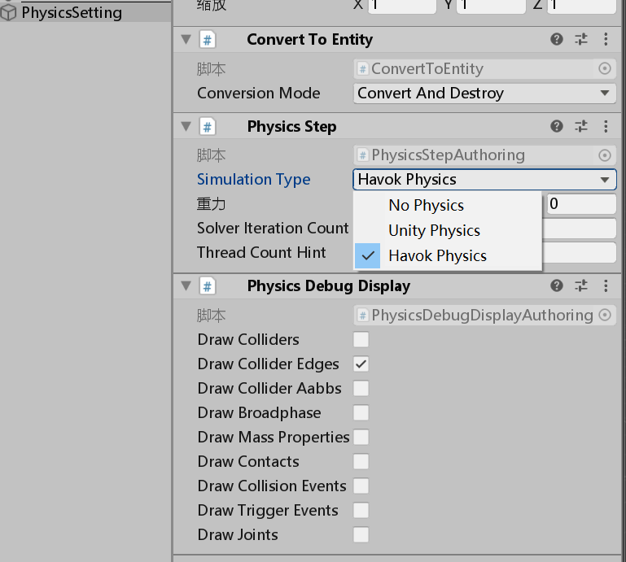Open help for Physics Debug Display component
Image resolution: width=626 pixels, height=562 pixels.
point(557,285)
